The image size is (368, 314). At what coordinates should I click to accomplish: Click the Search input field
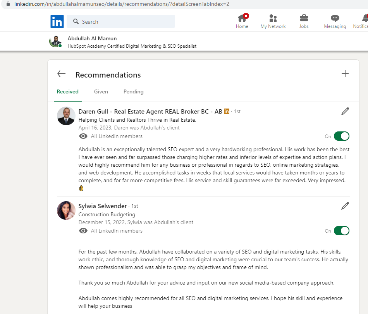point(121,21)
